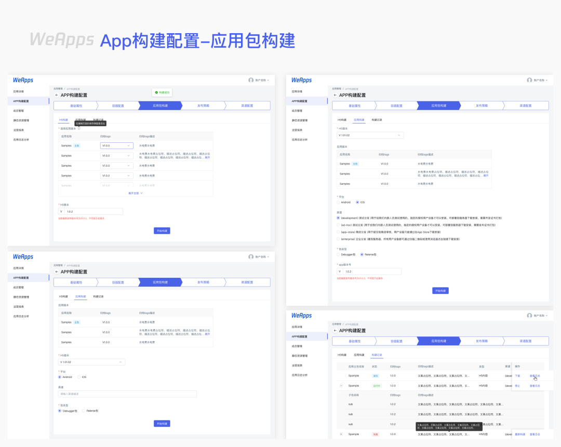The width and height of the screenshot is (561, 447).
Task: Choose the (ad-hoc) 测试分发 channel radio
Action: click(x=338, y=225)
